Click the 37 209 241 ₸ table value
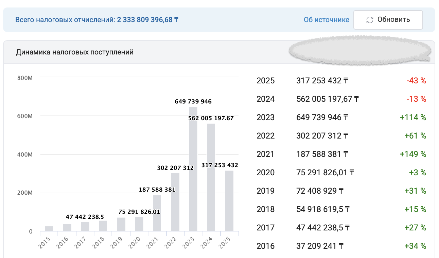 click(320, 246)
